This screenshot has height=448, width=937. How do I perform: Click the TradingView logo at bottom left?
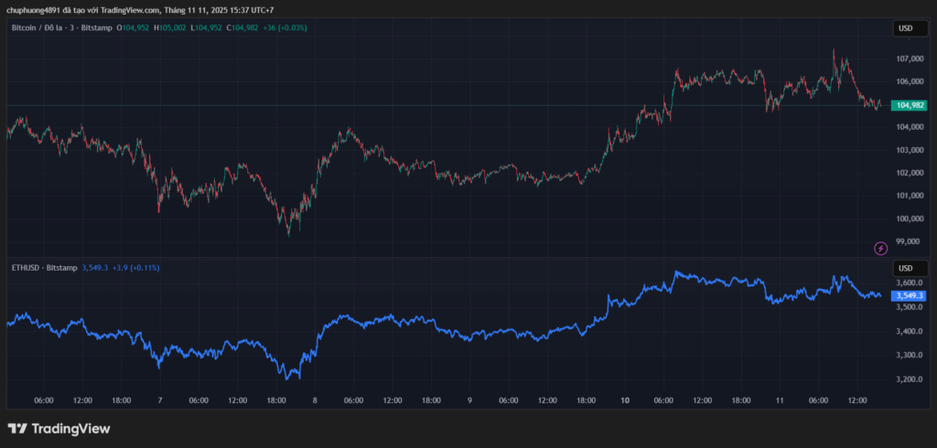(x=59, y=429)
